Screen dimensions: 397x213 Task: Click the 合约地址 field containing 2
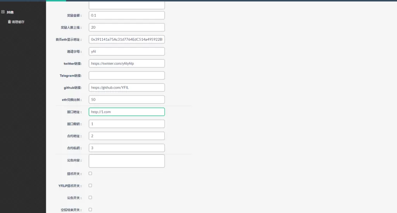click(126, 136)
